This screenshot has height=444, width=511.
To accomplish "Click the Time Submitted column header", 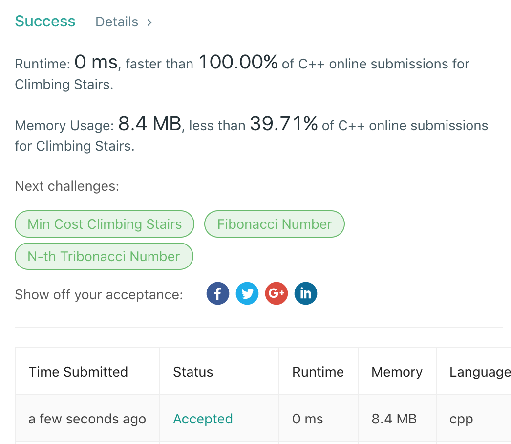I will [x=78, y=372].
